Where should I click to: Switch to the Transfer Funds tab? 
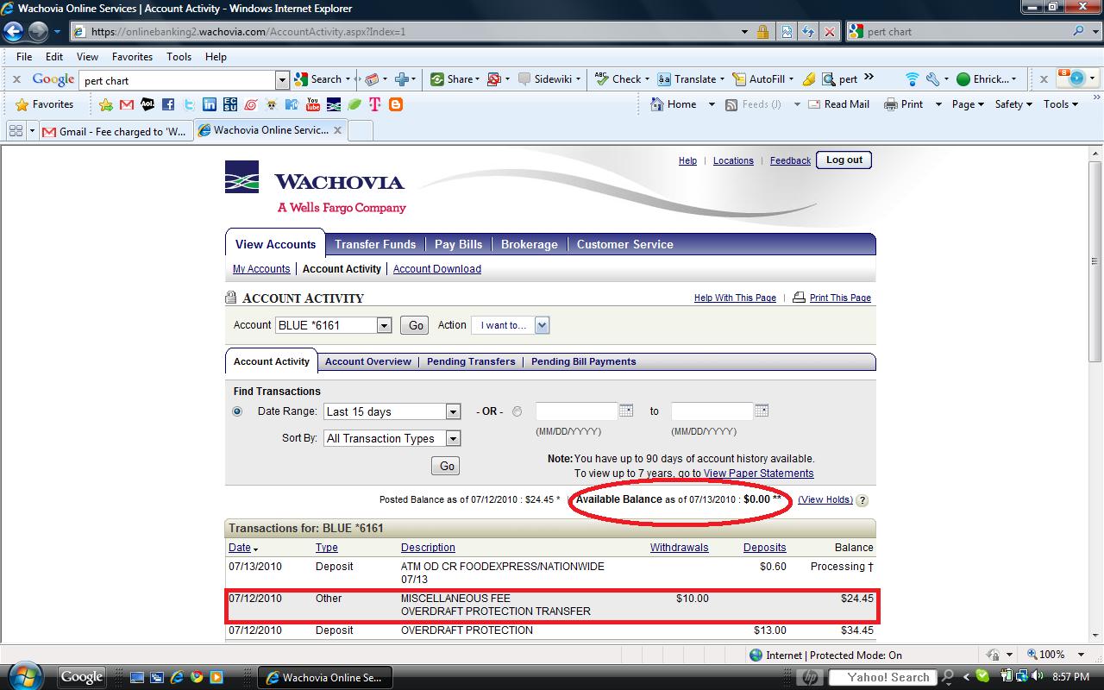(x=375, y=244)
